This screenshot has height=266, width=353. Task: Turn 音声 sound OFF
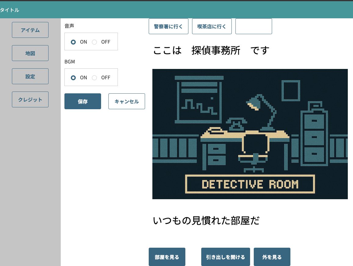(x=94, y=42)
